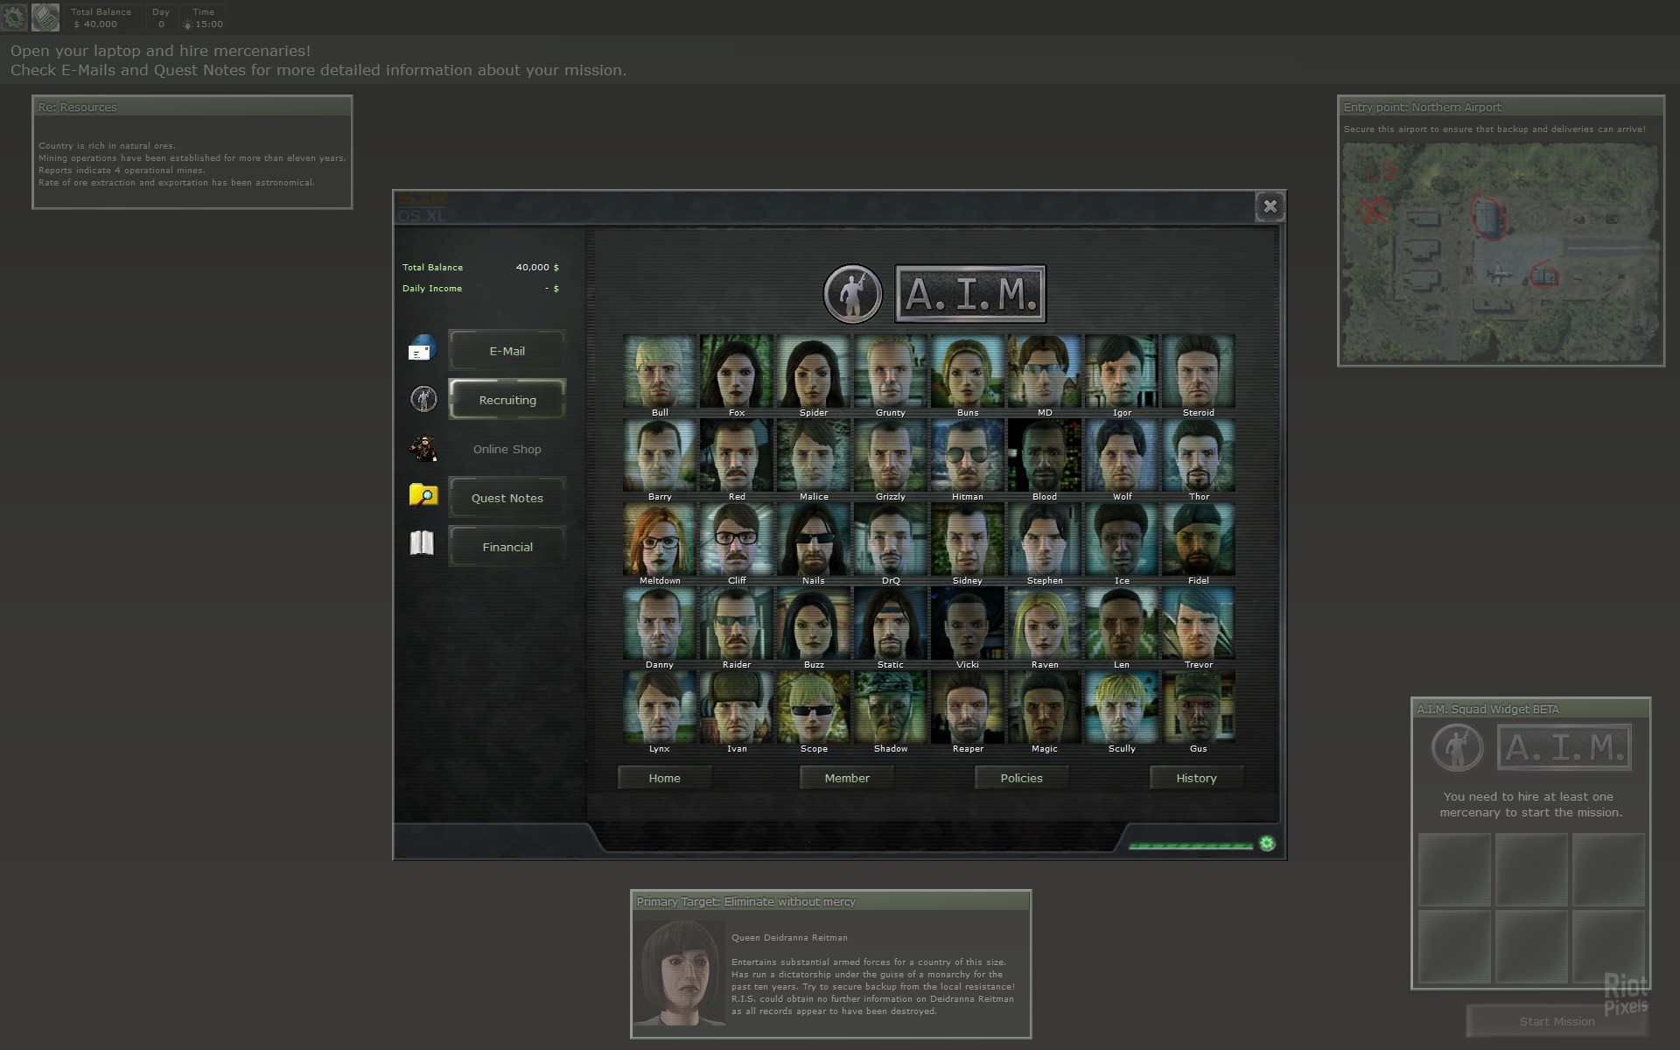
Task: Switch to the Member tab
Action: (x=847, y=778)
